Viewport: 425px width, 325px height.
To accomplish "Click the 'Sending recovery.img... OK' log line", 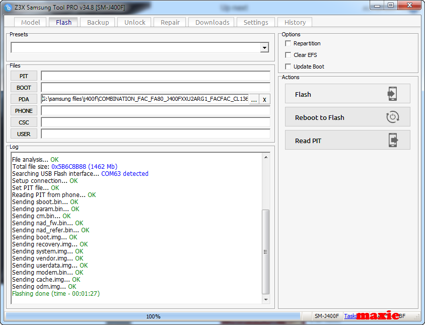I will point(50,244).
